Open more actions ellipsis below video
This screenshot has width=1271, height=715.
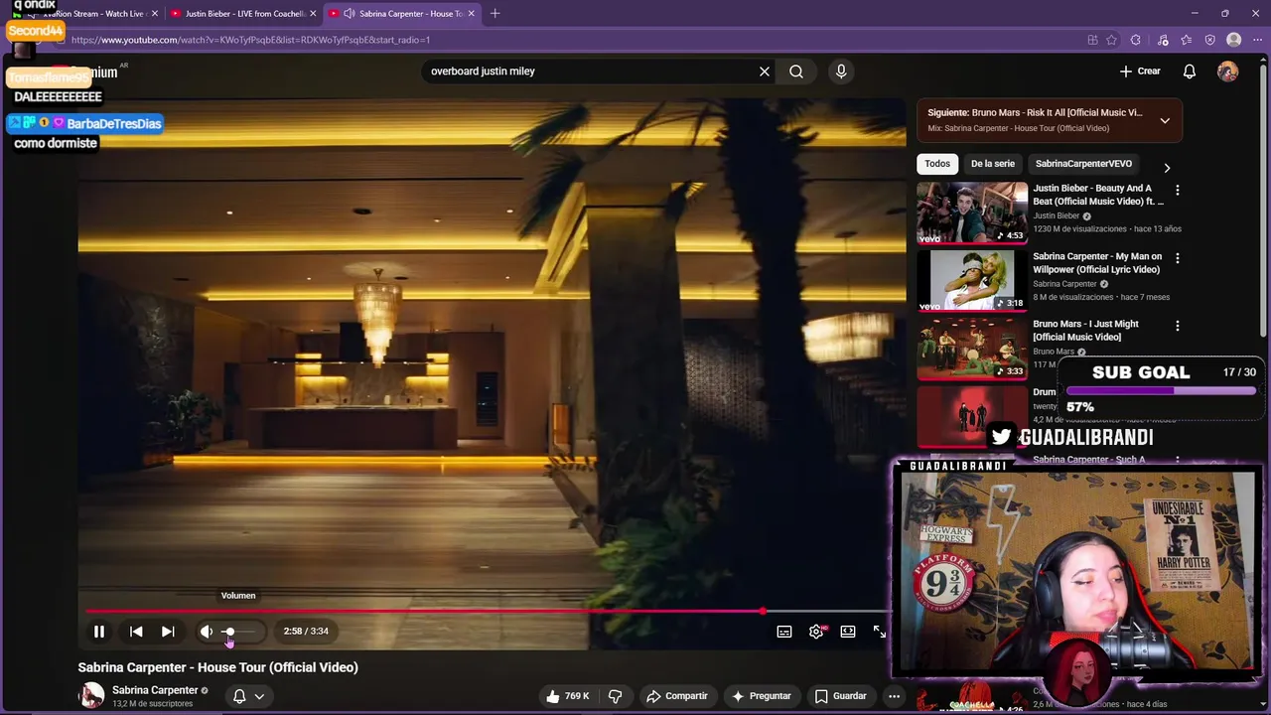(894, 696)
